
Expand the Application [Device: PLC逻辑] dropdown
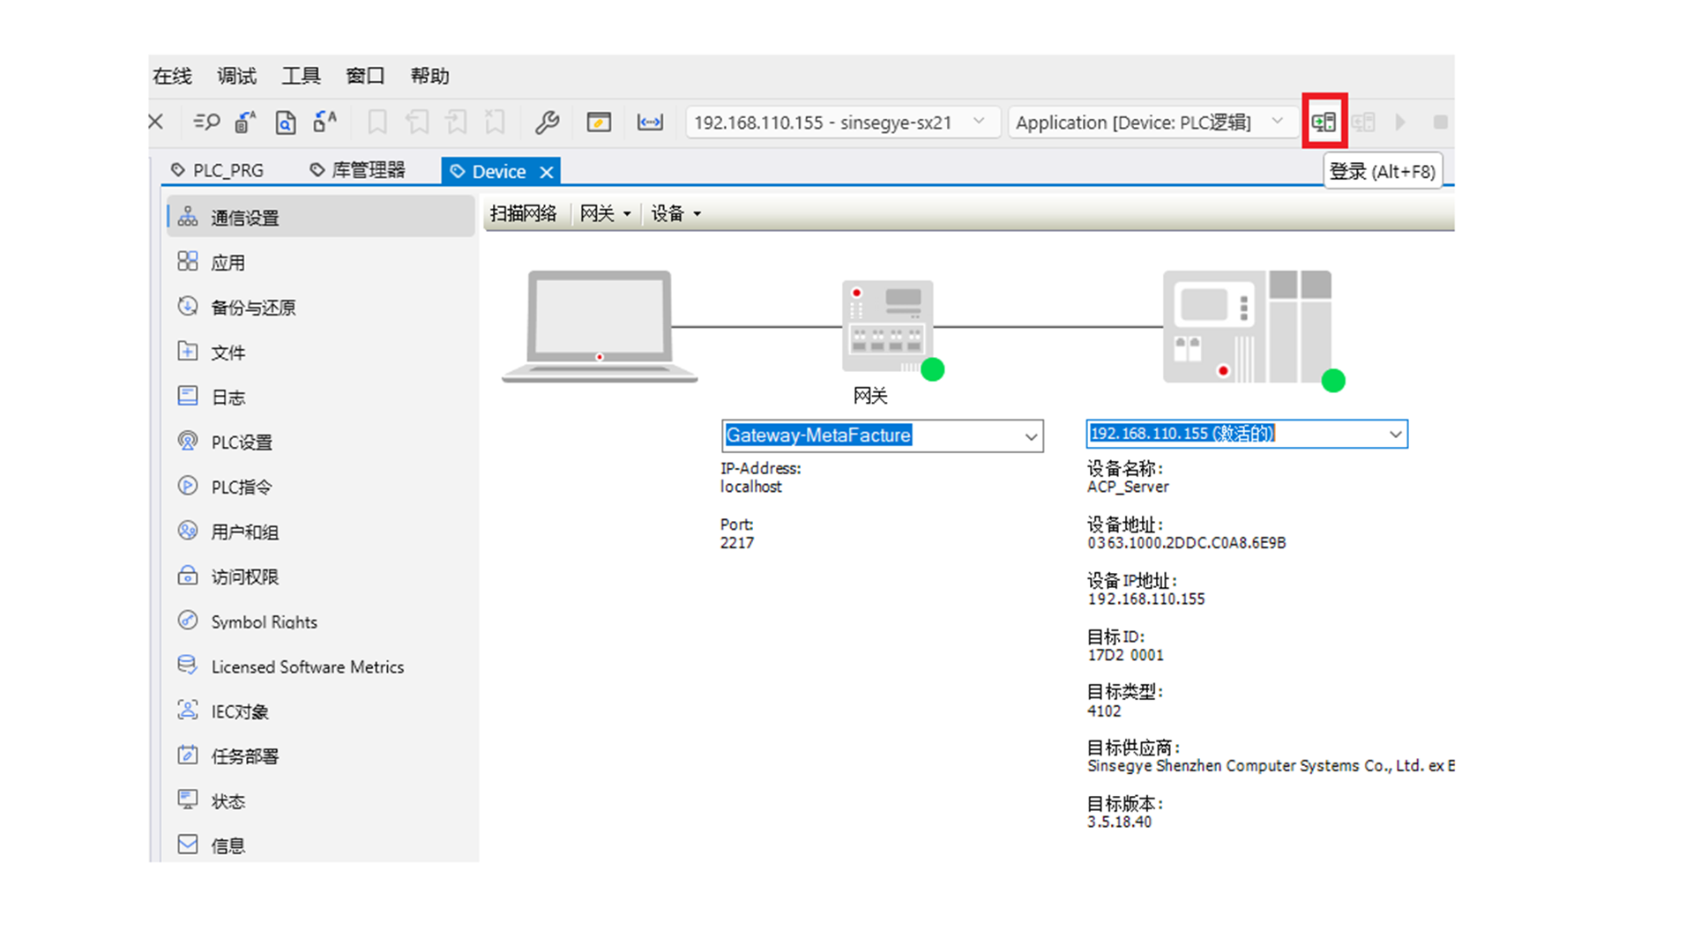1277,122
